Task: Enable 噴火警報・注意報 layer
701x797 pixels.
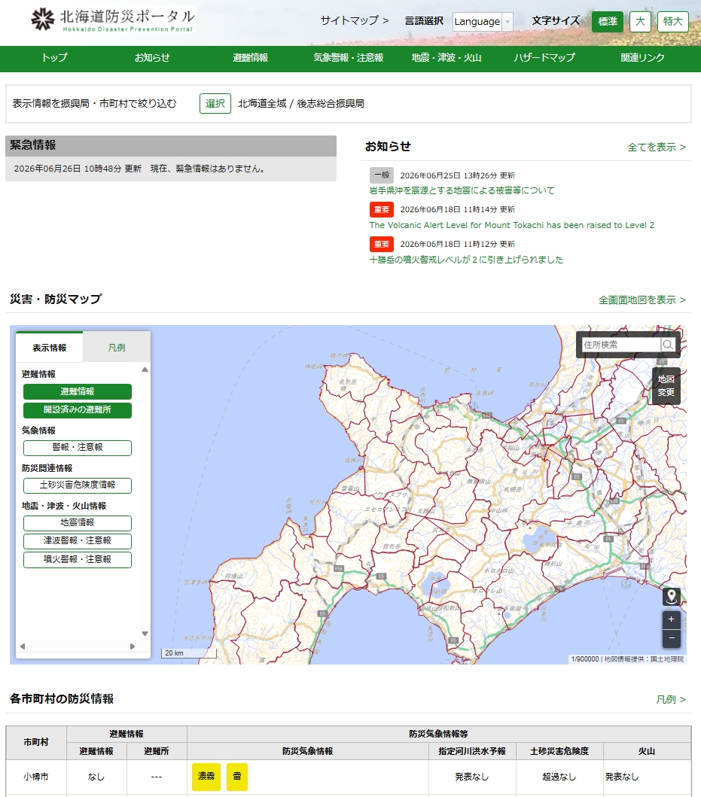Action: (x=78, y=559)
